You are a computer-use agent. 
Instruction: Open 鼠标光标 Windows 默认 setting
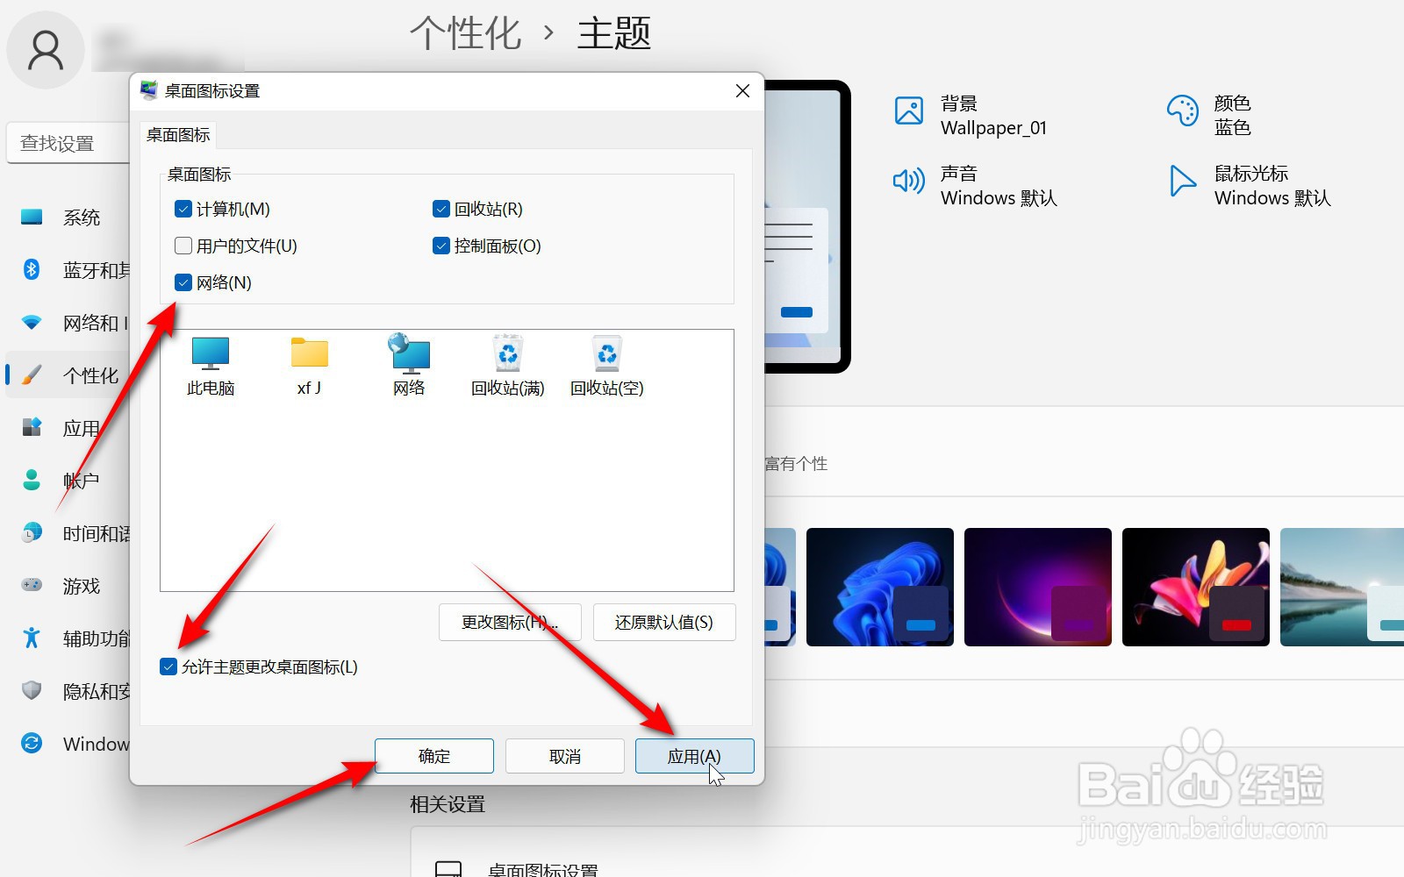click(1250, 185)
